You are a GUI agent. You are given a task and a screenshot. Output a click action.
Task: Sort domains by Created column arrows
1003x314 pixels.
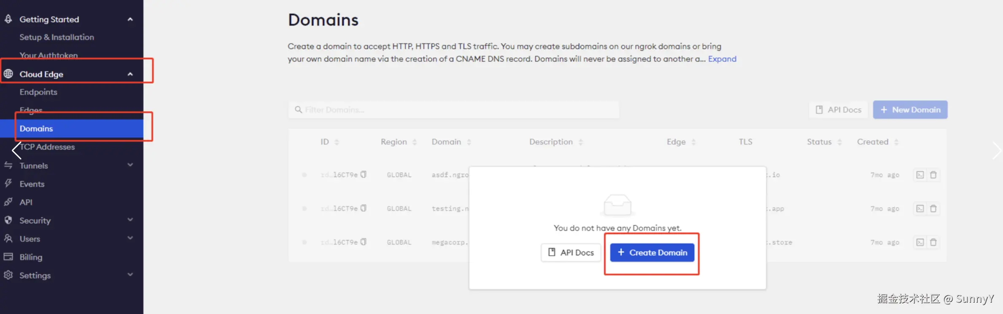pos(896,142)
